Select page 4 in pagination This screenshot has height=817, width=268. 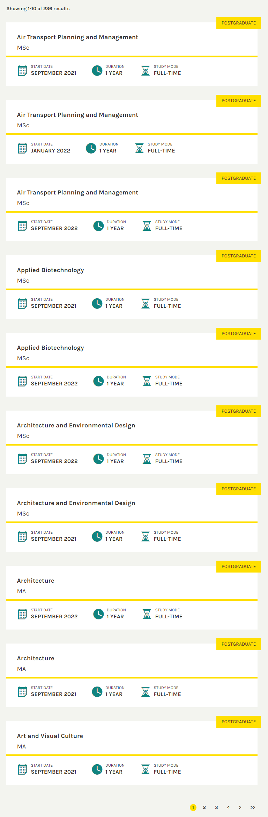pos(229,808)
